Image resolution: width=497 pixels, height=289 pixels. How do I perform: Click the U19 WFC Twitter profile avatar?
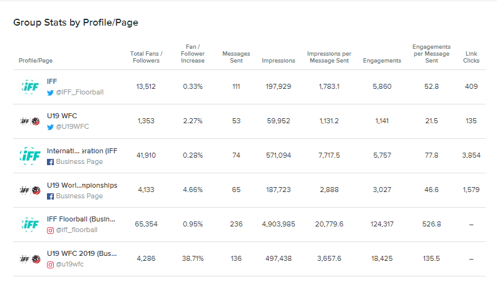click(29, 121)
